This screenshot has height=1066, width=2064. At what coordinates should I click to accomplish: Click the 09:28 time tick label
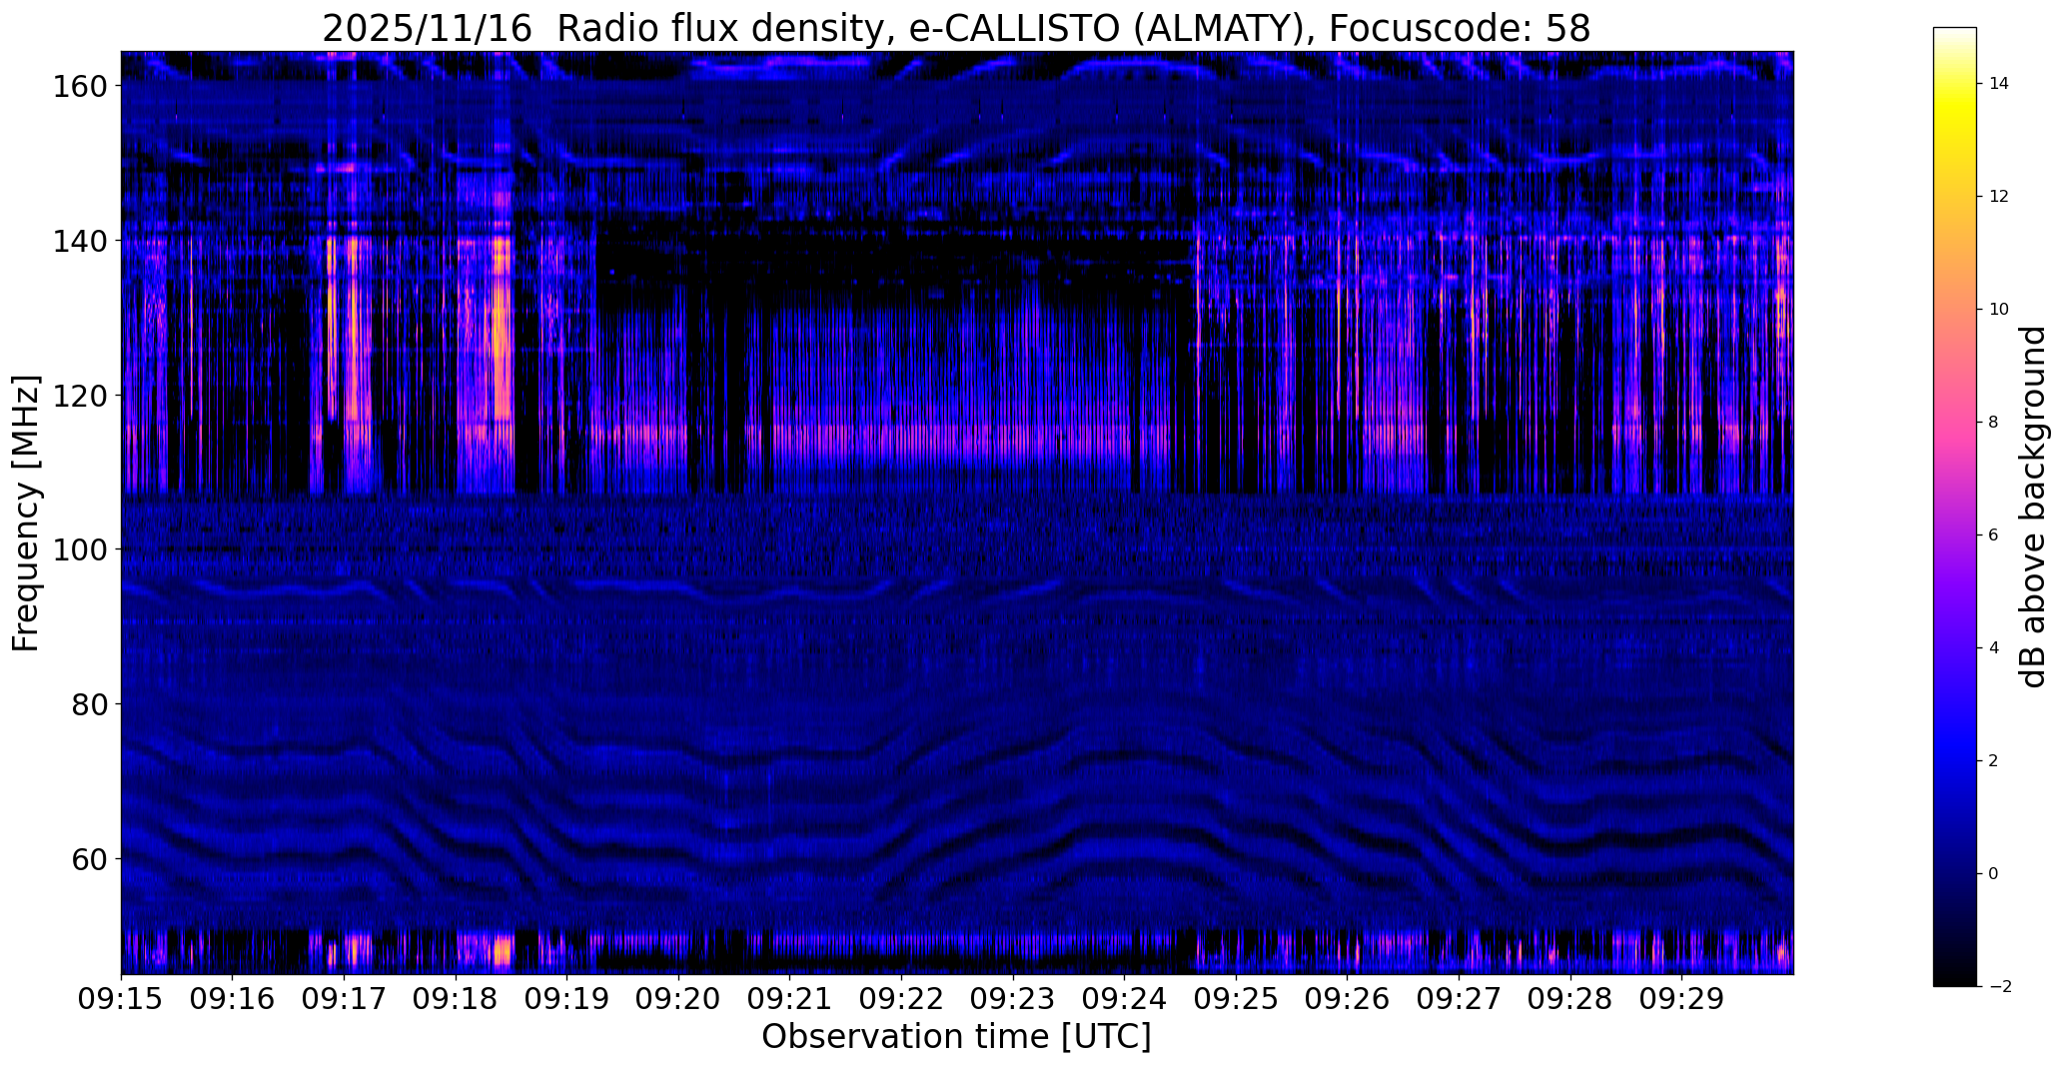(x=1569, y=998)
